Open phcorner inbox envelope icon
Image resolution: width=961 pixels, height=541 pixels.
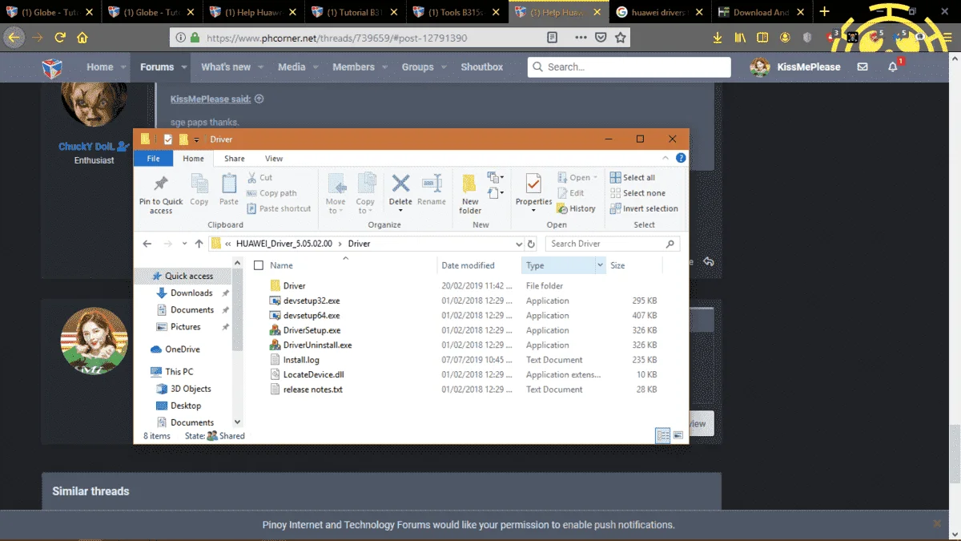862,67
